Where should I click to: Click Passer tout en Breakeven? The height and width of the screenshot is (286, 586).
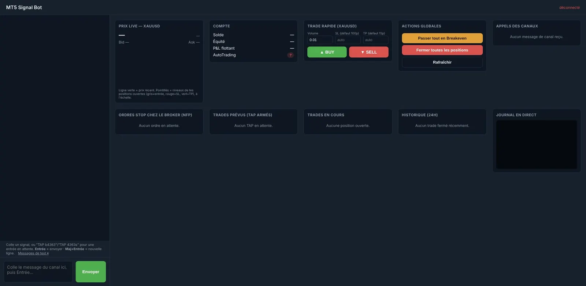pos(442,38)
